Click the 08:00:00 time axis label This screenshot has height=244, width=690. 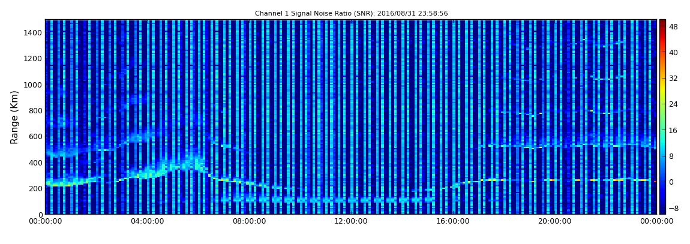click(249, 222)
